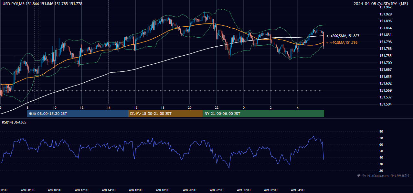This screenshot has height=193, width=413.
Task: Click RSI scale level 60
Action: pyautogui.click(x=381, y=144)
